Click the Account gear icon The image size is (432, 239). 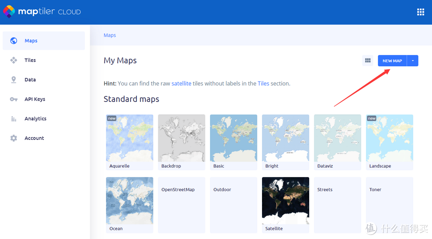(14, 138)
